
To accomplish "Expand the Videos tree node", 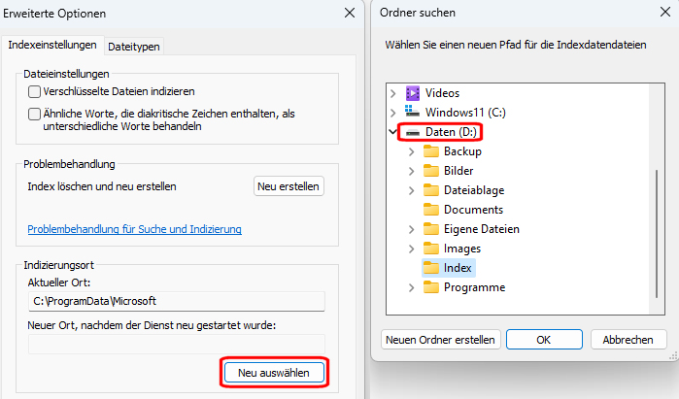I will pyautogui.click(x=392, y=93).
